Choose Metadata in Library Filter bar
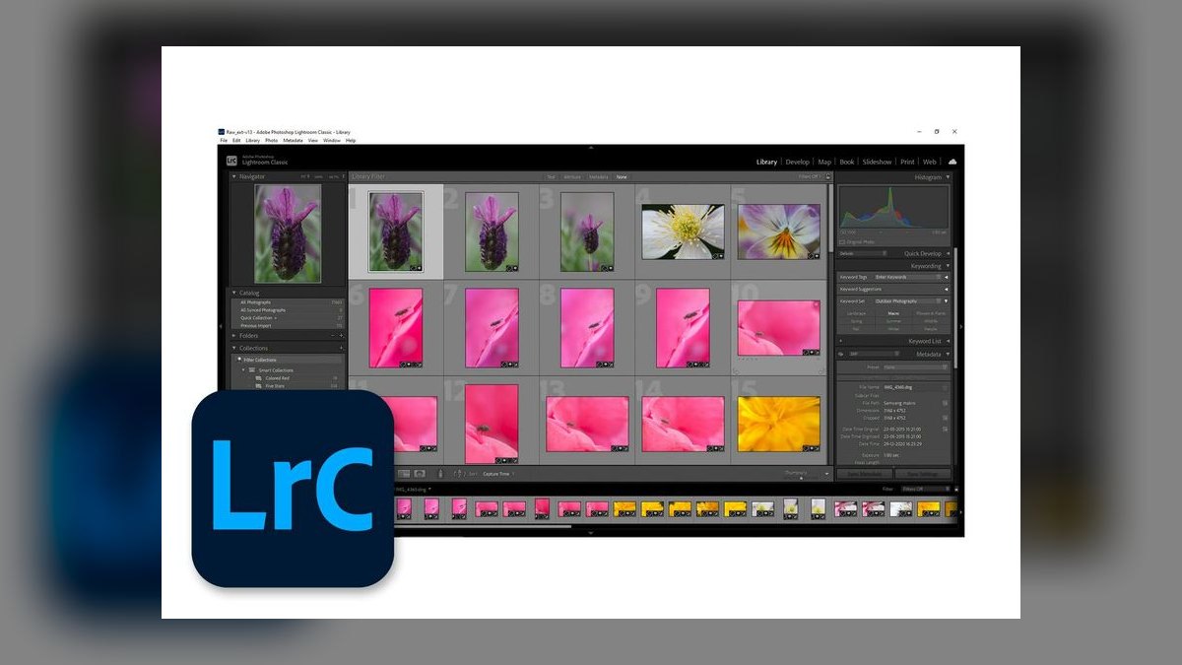 (599, 177)
